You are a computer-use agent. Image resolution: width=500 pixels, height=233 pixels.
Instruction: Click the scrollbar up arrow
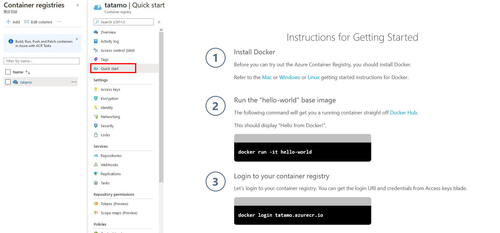click(161, 30)
